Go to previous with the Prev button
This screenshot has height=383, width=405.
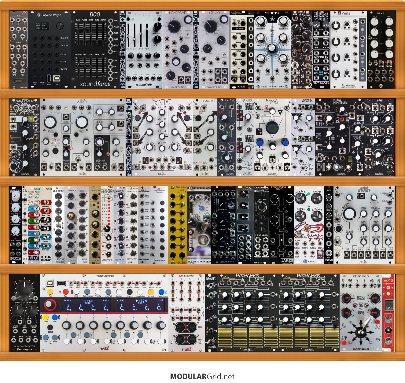pos(46,337)
